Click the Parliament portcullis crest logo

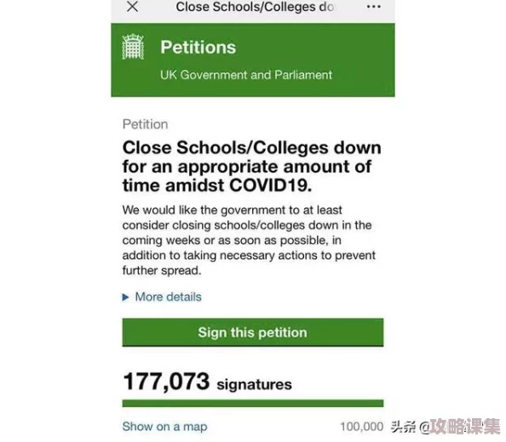click(133, 47)
